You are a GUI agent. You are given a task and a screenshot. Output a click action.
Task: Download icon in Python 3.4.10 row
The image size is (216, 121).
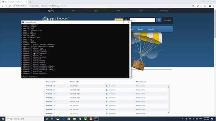107,94
